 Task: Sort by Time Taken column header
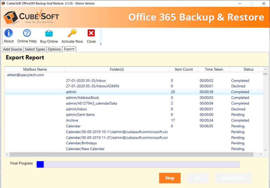point(214,69)
